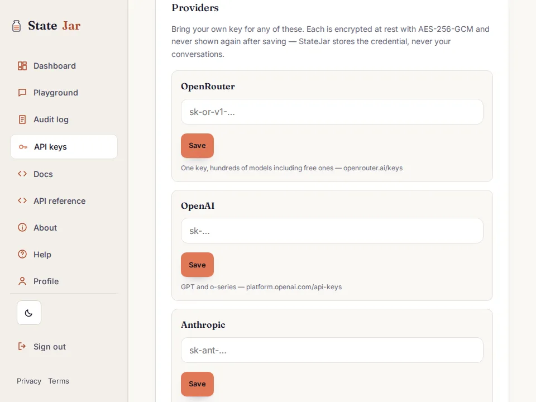The width and height of the screenshot is (536, 402).
Task: Click the OpenRouter card heading
Action: point(208,87)
